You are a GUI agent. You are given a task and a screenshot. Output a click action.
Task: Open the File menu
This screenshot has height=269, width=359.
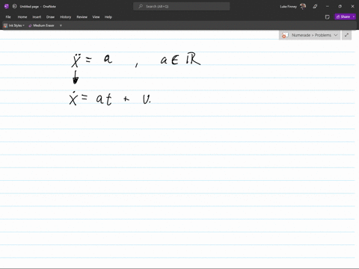point(8,17)
